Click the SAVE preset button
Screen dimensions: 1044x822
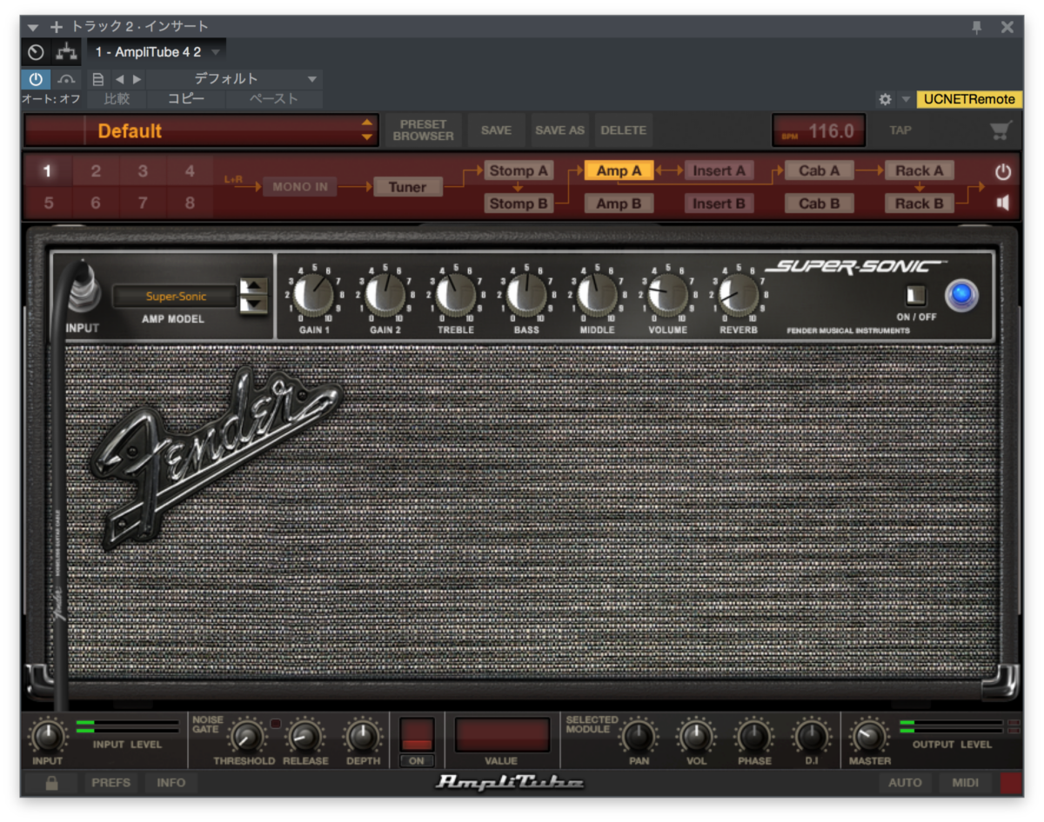point(496,130)
